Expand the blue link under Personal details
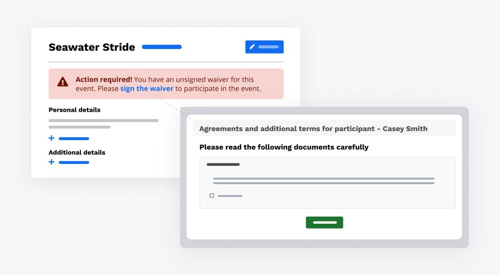This screenshot has width=500, height=275. tap(74, 138)
